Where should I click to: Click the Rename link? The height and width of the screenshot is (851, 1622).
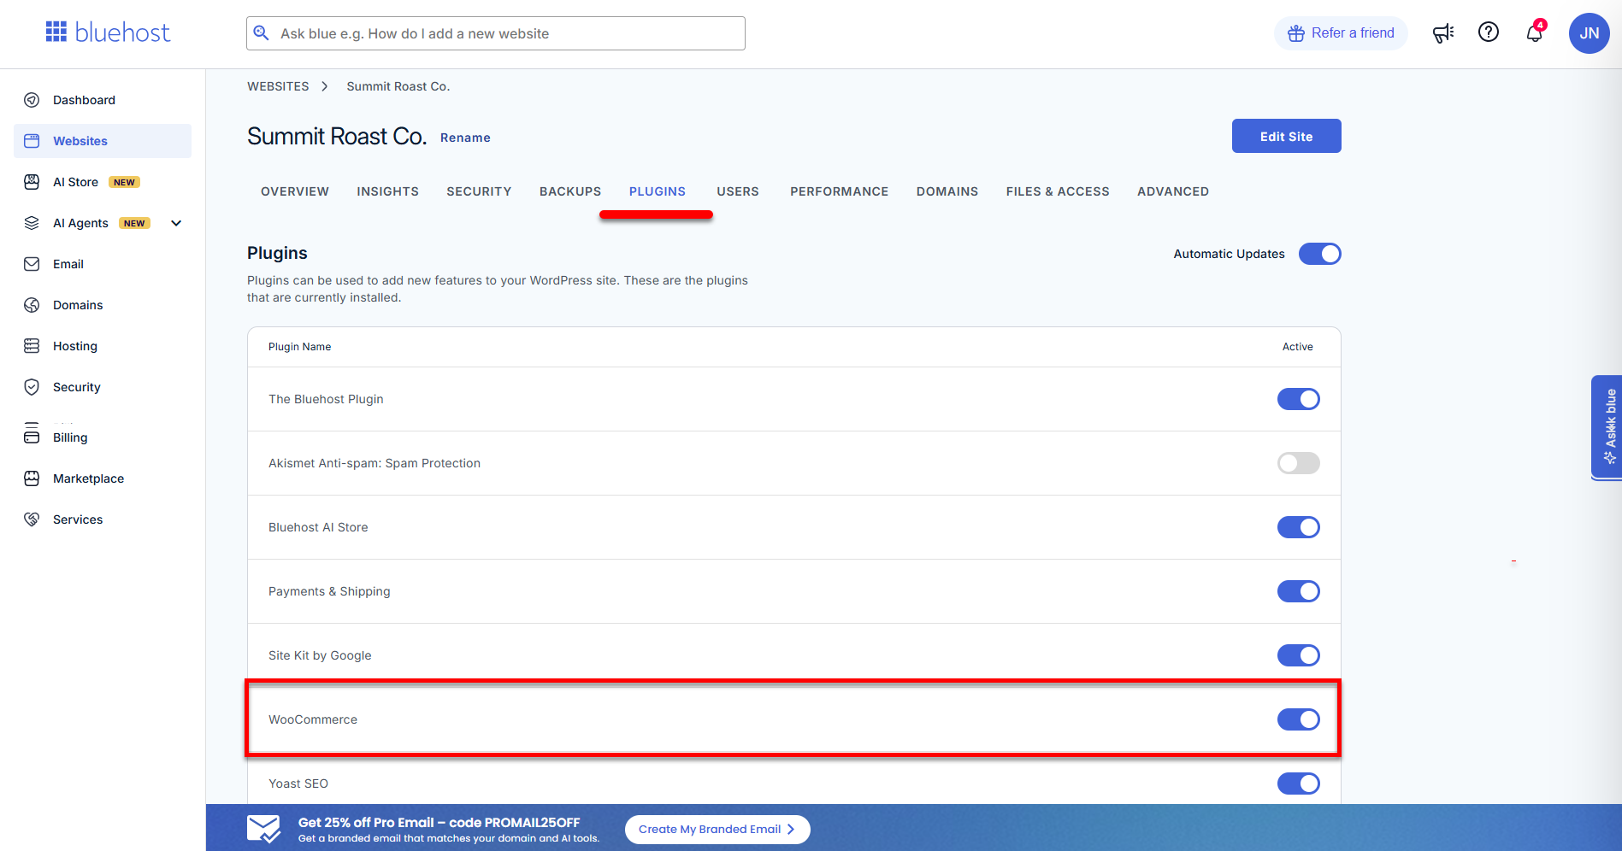465,138
